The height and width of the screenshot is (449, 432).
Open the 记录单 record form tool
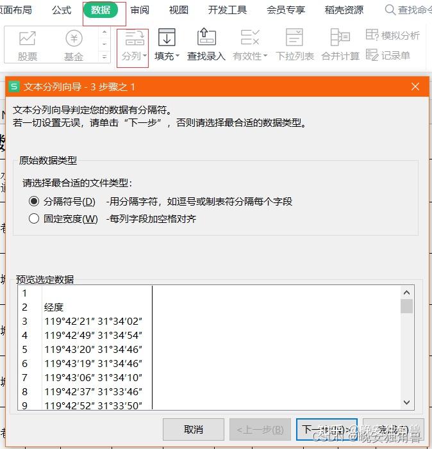point(388,55)
